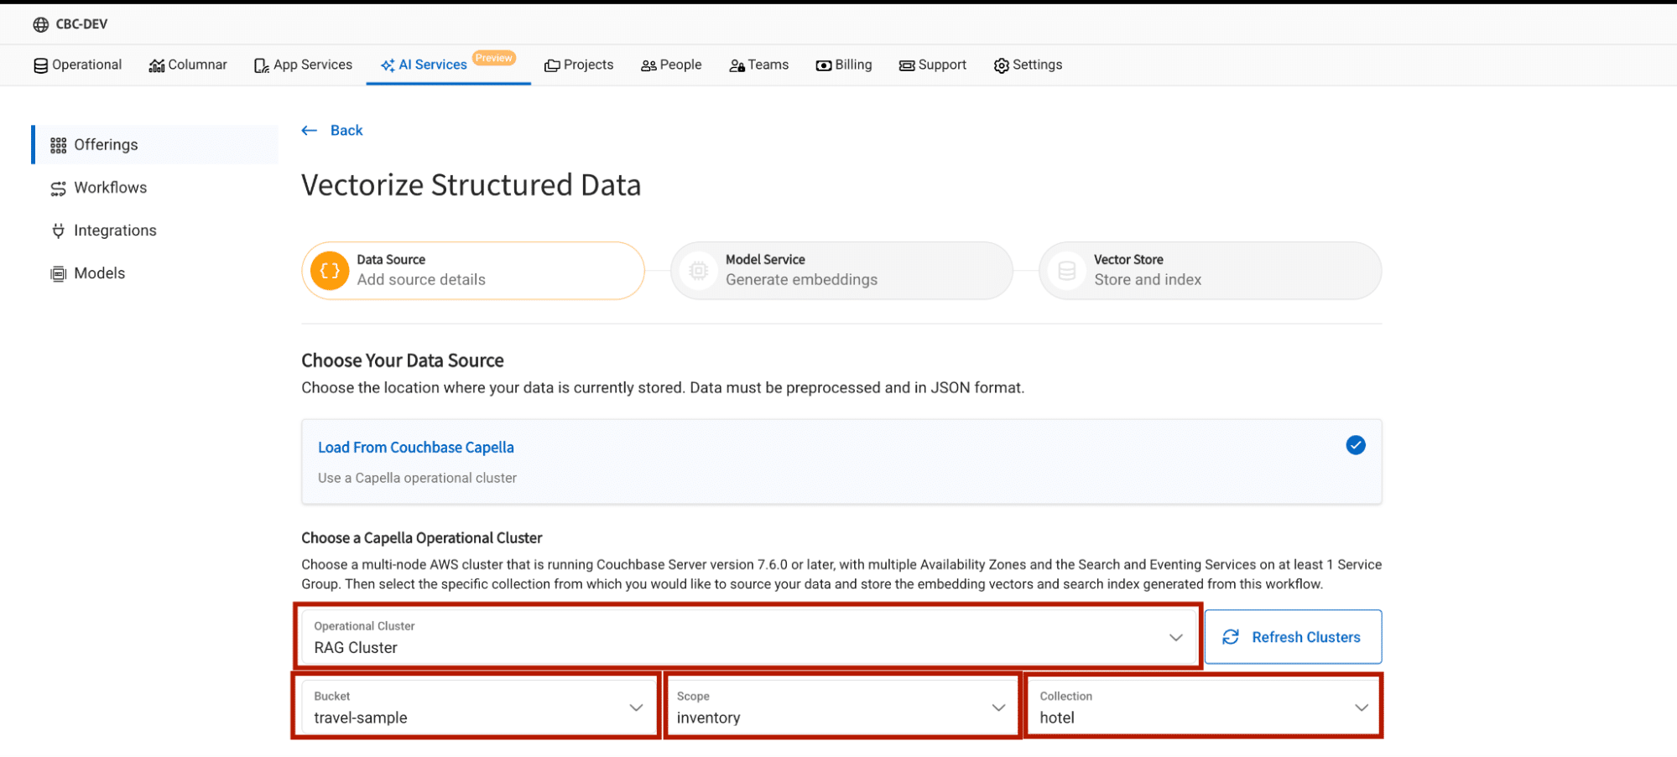Click the Projects folder icon
This screenshot has width=1677, height=757.
pos(552,65)
